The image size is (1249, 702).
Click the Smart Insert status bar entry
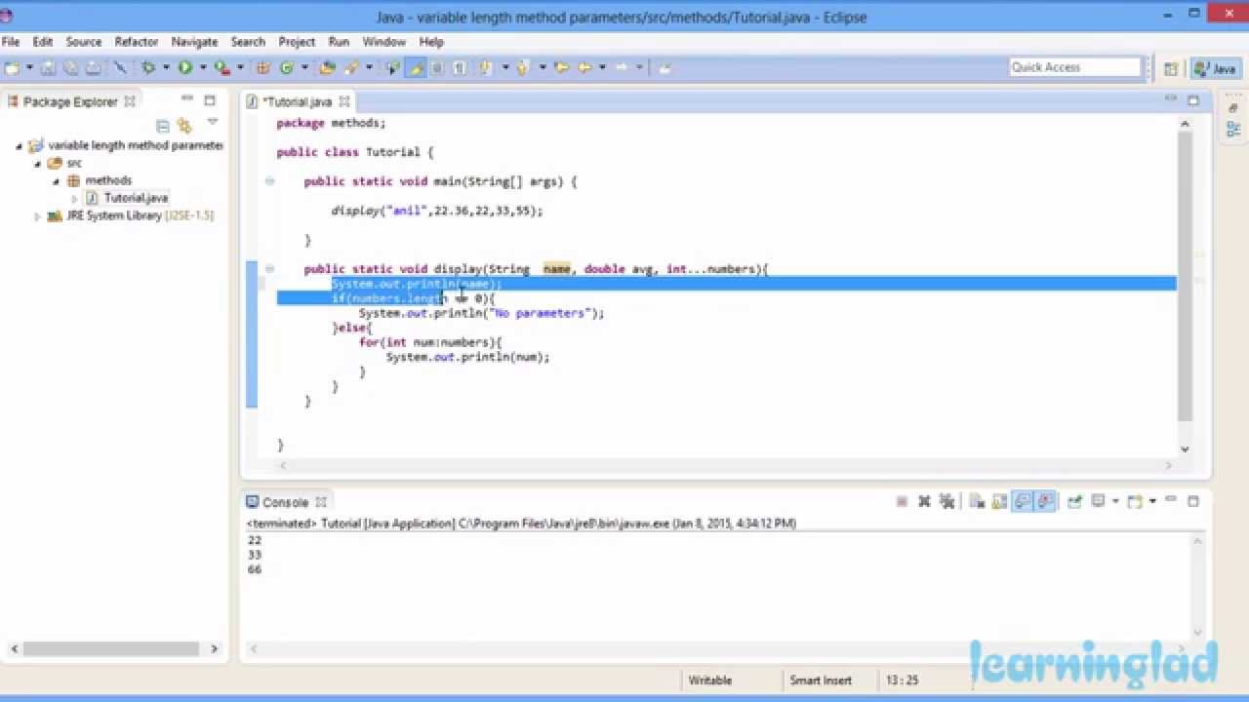click(821, 681)
